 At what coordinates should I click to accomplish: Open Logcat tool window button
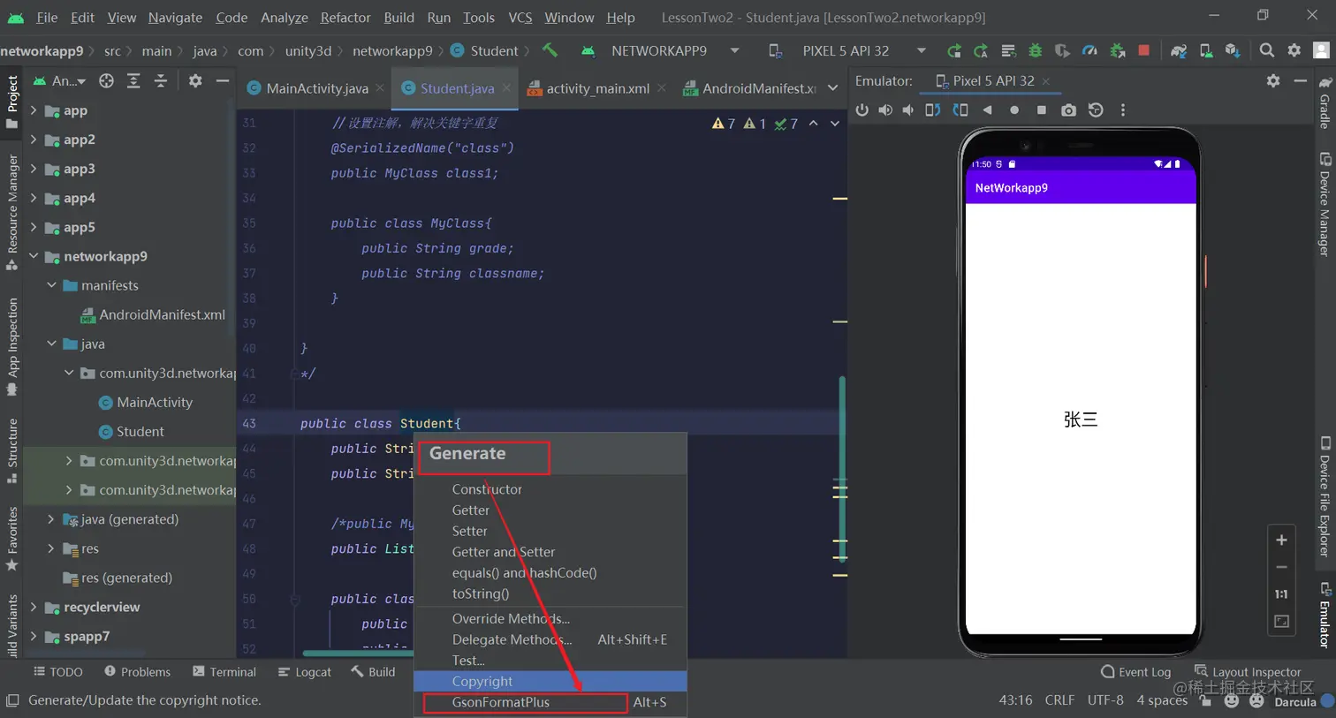coord(305,672)
